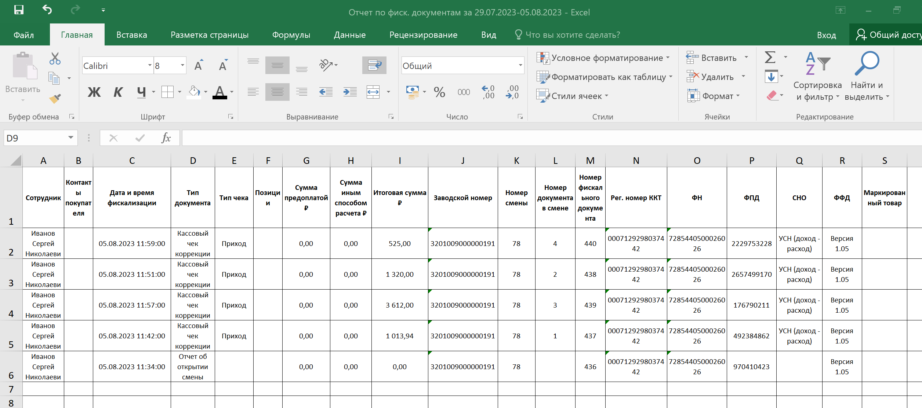Apply accounting currency format
Screen dimensions: 922x408
413,92
